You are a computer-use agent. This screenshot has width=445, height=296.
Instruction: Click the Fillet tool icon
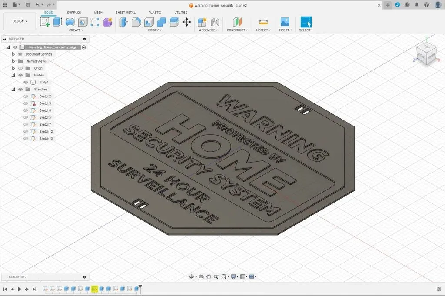(136, 22)
